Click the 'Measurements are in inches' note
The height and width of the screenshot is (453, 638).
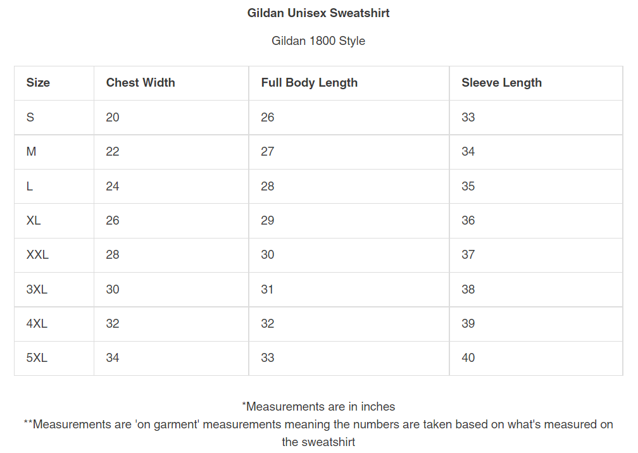click(318, 407)
